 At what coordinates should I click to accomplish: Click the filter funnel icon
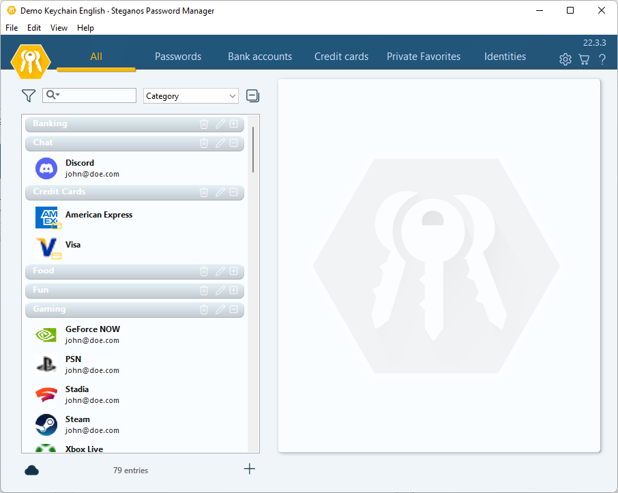click(x=29, y=95)
